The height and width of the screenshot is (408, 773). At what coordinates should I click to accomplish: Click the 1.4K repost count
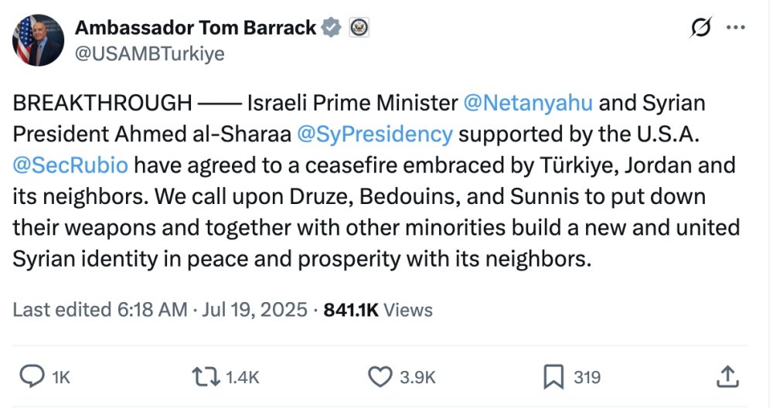242,377
